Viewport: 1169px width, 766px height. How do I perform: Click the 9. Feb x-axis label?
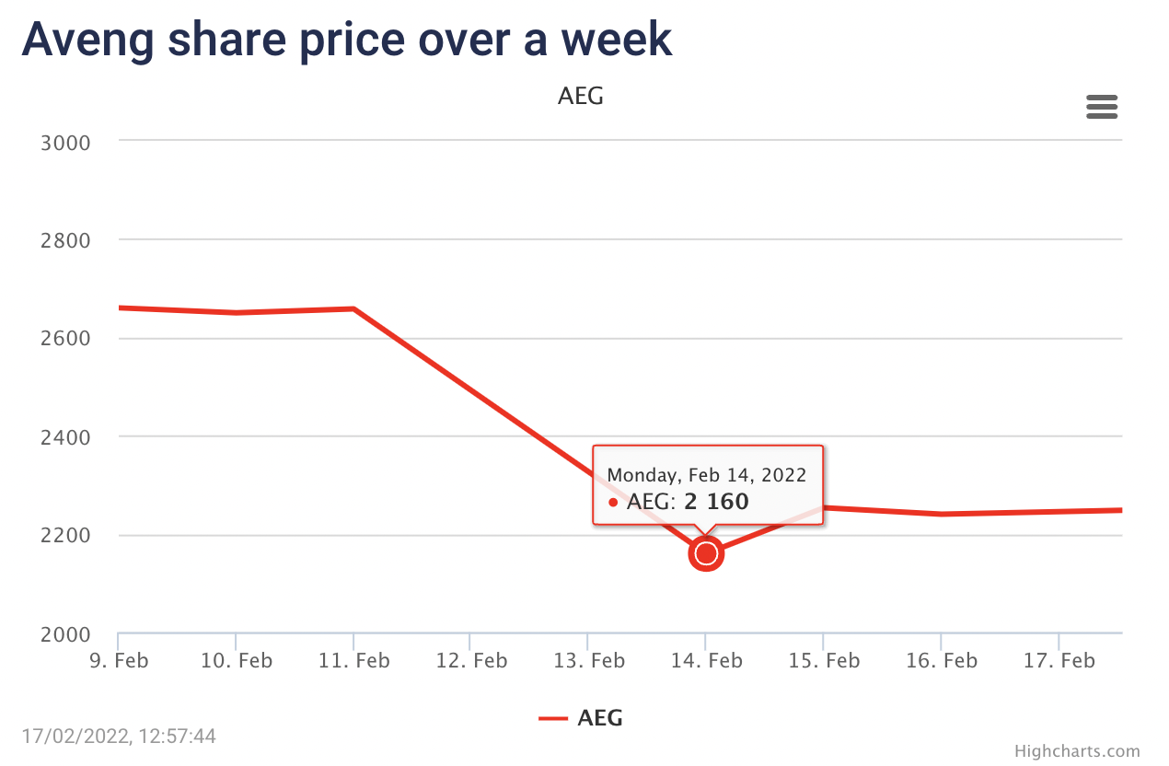click(x=120, y=660)
